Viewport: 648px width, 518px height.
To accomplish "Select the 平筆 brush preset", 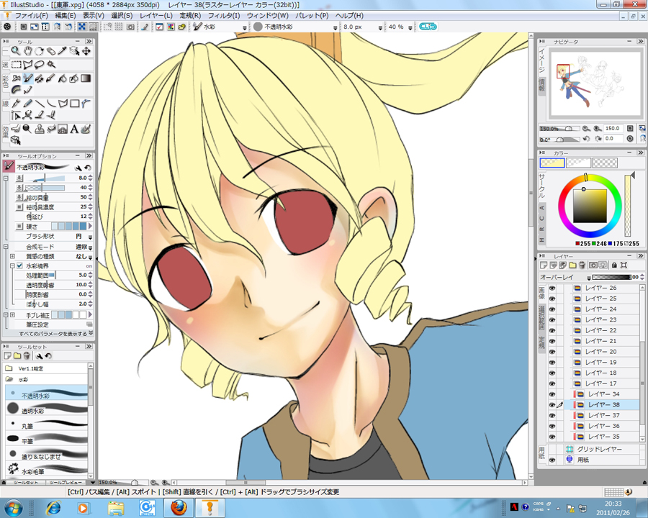I will [x=46, y=439].
